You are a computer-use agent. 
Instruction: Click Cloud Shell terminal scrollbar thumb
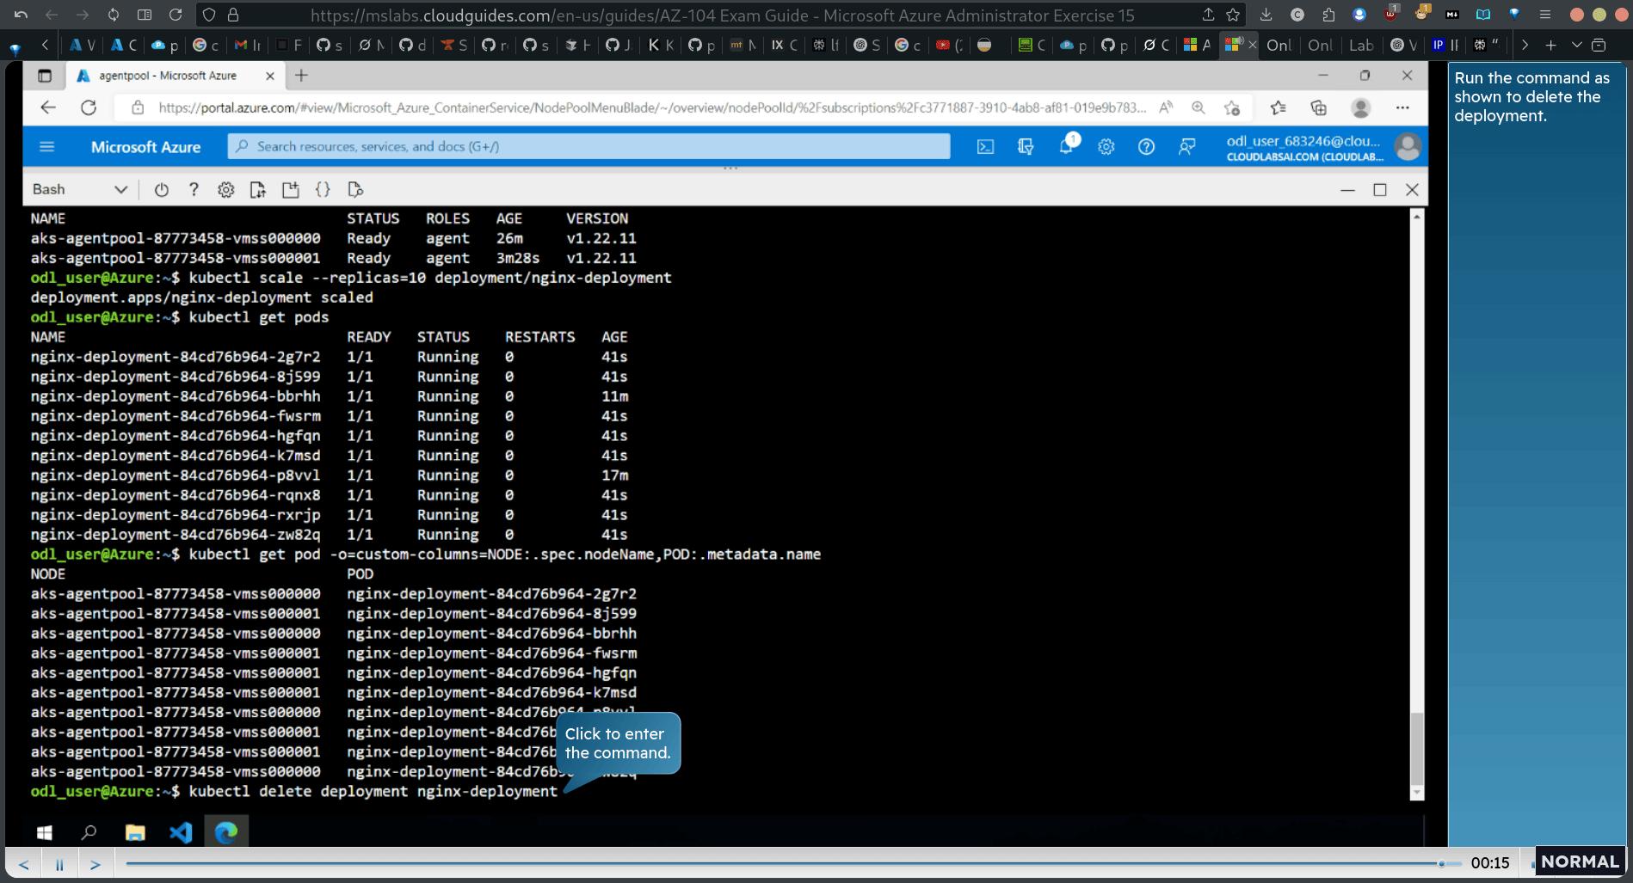tap(1416, 749)
